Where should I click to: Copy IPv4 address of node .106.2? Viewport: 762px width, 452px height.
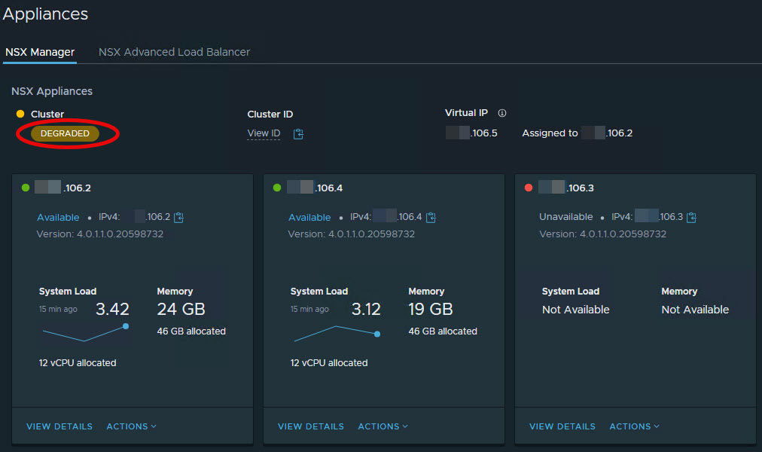[179, 217]
